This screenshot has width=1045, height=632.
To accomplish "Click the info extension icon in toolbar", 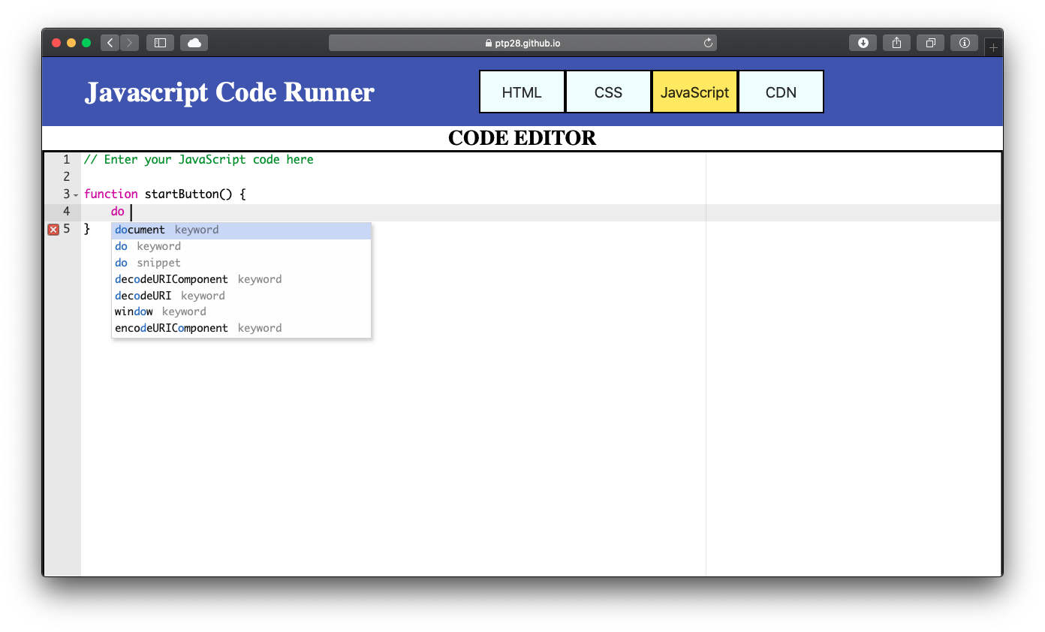I will 964,43.
